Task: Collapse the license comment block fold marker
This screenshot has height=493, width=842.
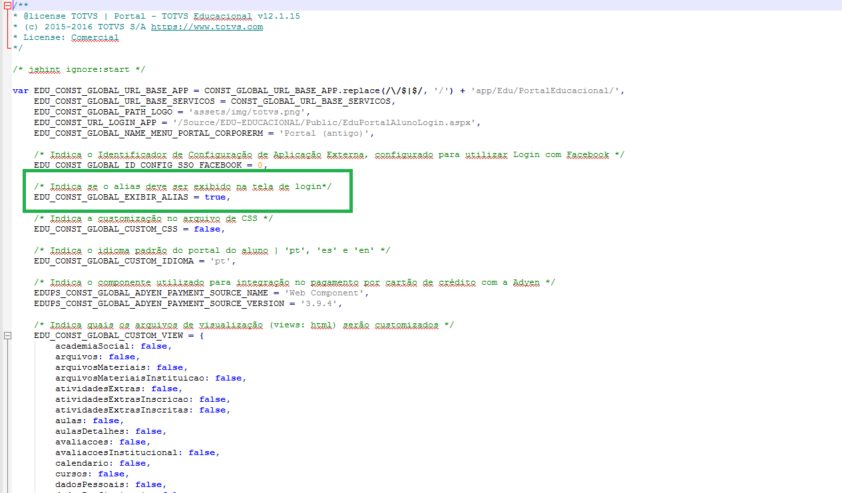Action: (7, 5)
